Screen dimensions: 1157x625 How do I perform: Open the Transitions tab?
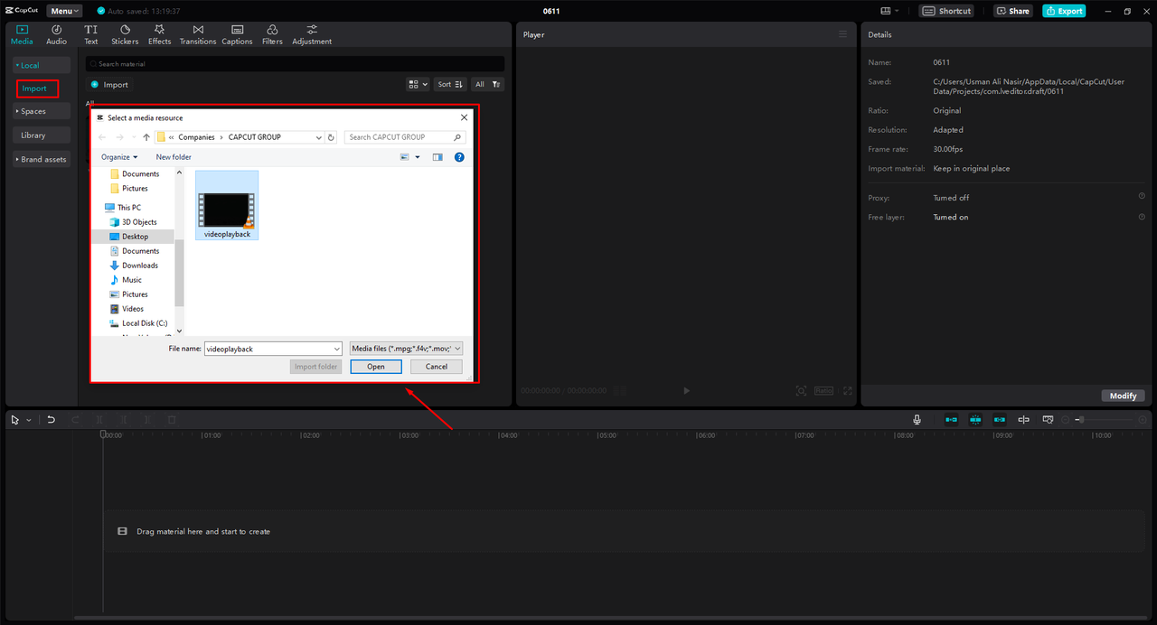[198, 34]
